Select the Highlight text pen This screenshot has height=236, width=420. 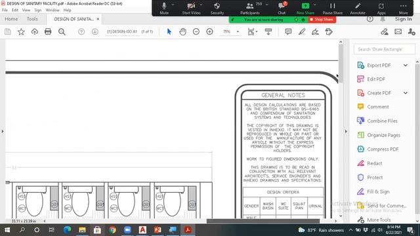pos(302,32)
